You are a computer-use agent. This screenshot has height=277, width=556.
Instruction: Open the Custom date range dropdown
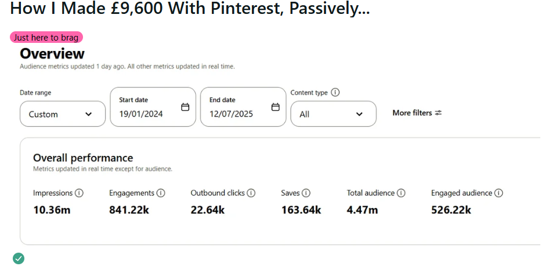[x=63, y=114]
